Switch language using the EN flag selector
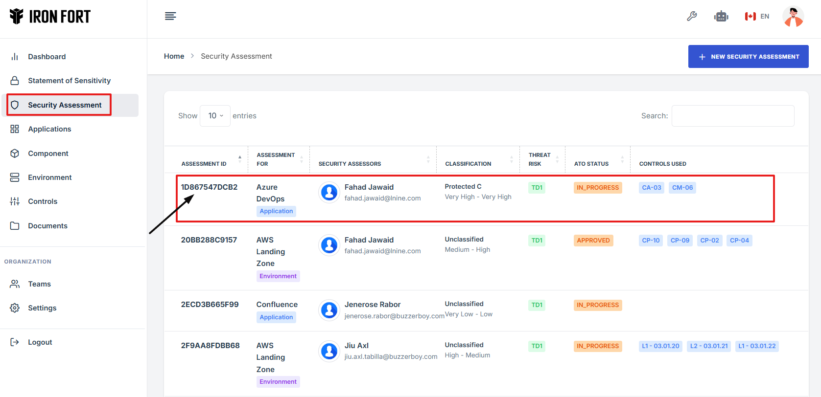Screen dimensions: 821x397 point(757,16)
